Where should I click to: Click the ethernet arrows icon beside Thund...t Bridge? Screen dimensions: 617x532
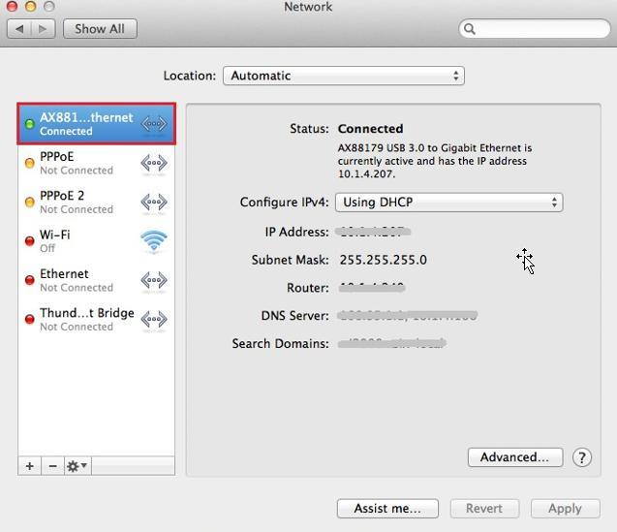click(x=154, y=319)
